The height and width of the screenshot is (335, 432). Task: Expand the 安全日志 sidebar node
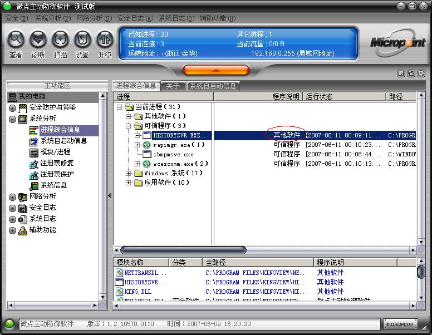click(12, 208)
